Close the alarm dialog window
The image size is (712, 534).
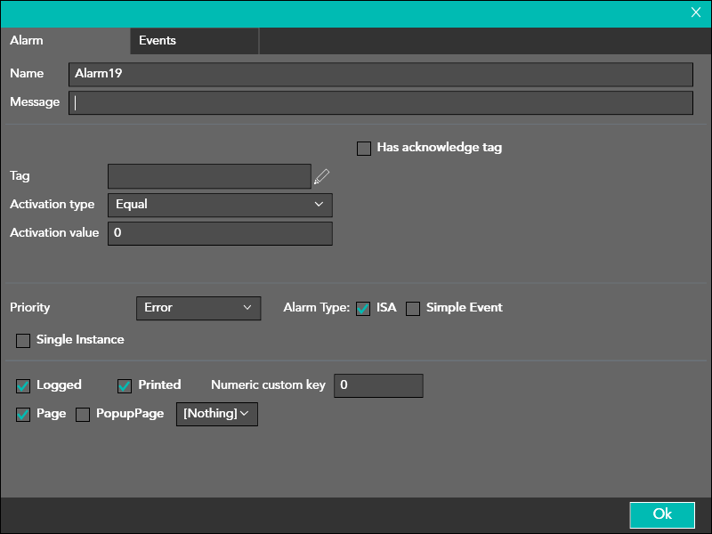pos(696,12)
